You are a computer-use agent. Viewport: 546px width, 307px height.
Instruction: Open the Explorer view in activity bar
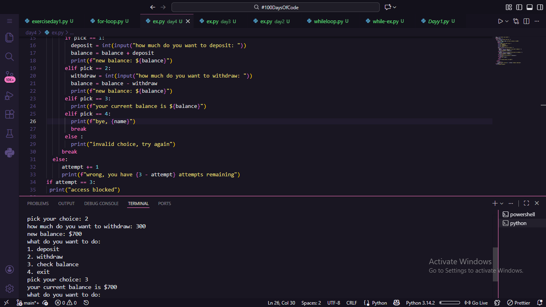[x=9, y=38]
